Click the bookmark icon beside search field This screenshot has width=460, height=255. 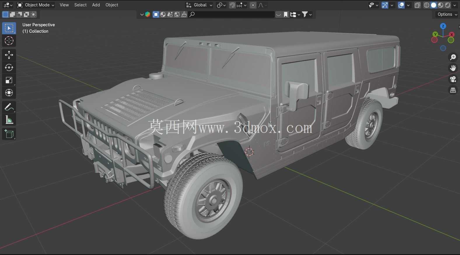286,14
